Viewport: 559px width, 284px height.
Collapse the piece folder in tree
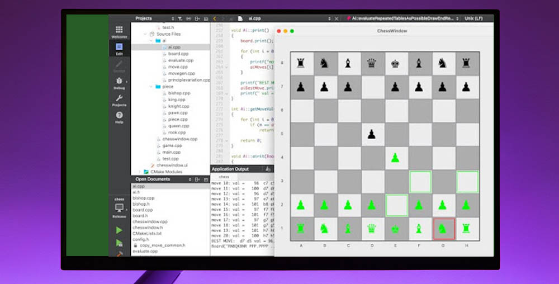click(x=151, y=87)
